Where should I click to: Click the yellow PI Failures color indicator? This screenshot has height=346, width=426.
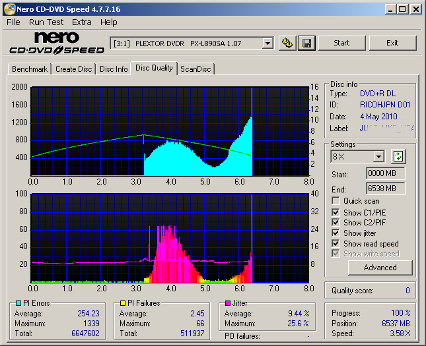(122, 303)
